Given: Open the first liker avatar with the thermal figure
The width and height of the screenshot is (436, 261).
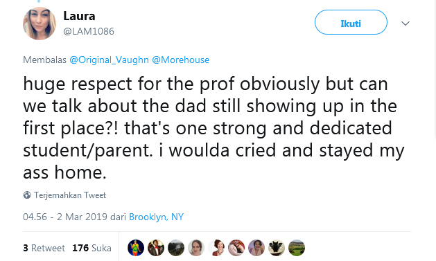Looking at the screenshot, I should tap(136, 248).
